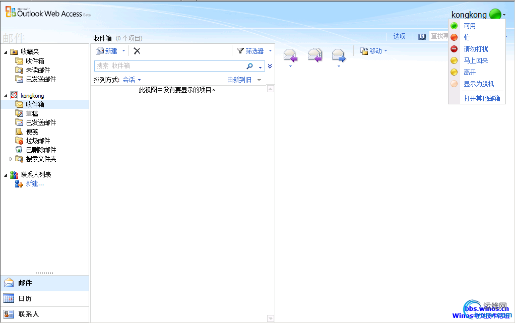Collapse the 联系人列表 tree node
Viewport: 515px width, 323px height.
(x=6, y=175)
